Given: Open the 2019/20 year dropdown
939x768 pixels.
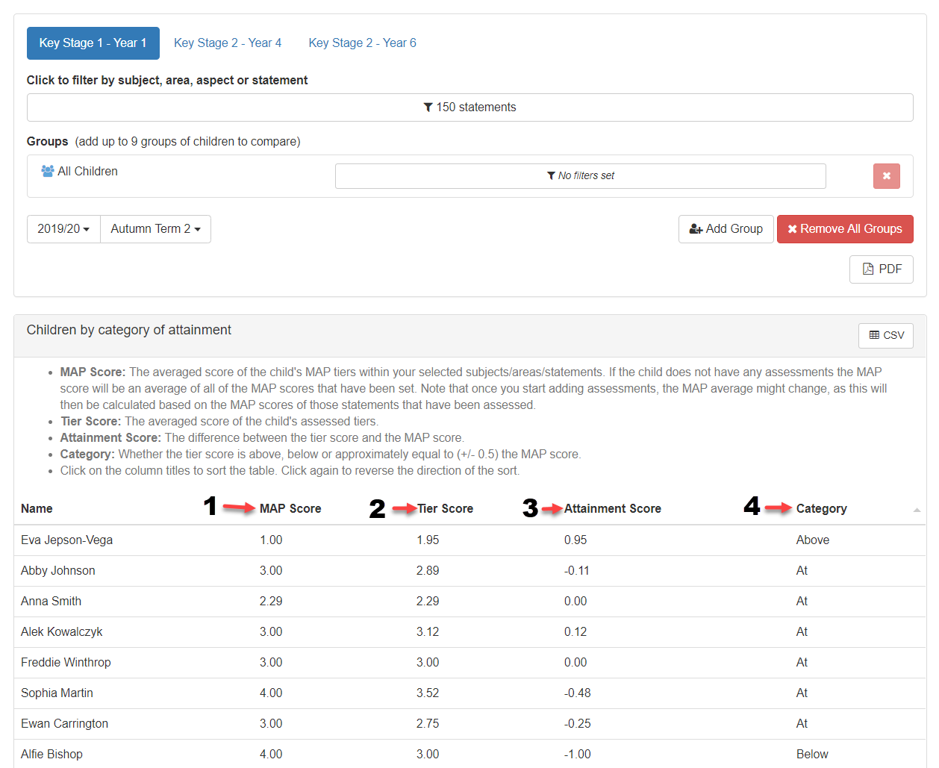Looking at the screenshot, I should (63, 229).
